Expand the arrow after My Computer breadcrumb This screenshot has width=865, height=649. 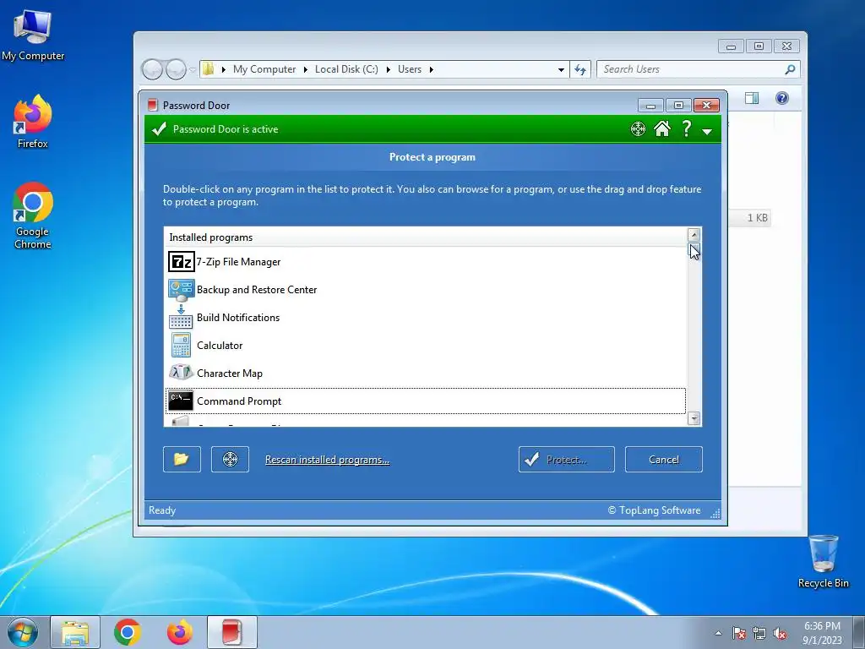pyautogui.click(x=305, y=69)
